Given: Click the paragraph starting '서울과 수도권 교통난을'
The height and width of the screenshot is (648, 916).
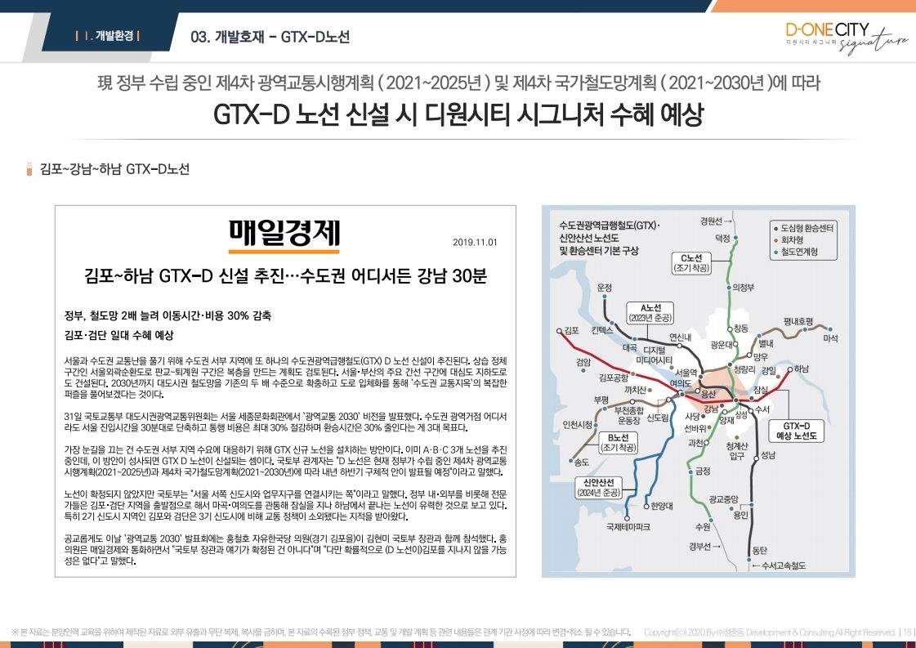Looking at the screenshot, I should 286,377.
